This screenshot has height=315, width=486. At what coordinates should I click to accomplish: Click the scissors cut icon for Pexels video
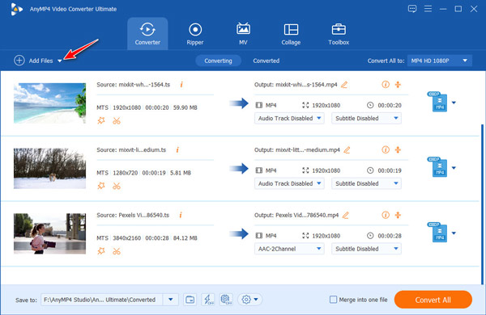pyautogui.click(x=117, y=251)
